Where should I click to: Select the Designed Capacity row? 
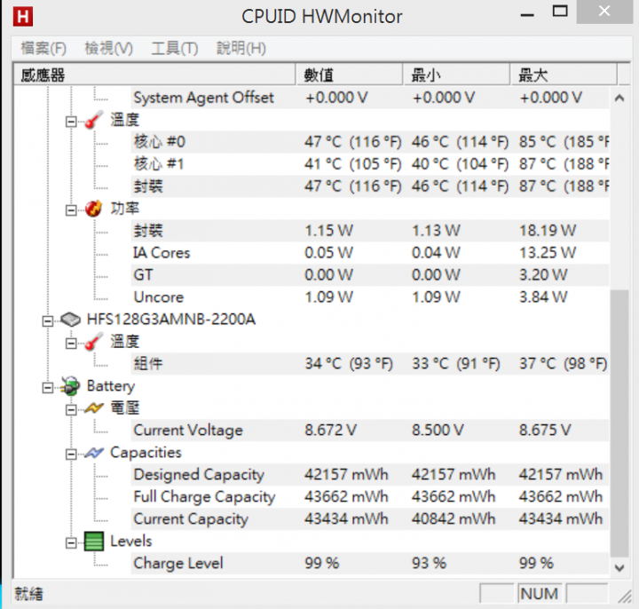coord(370,474)
